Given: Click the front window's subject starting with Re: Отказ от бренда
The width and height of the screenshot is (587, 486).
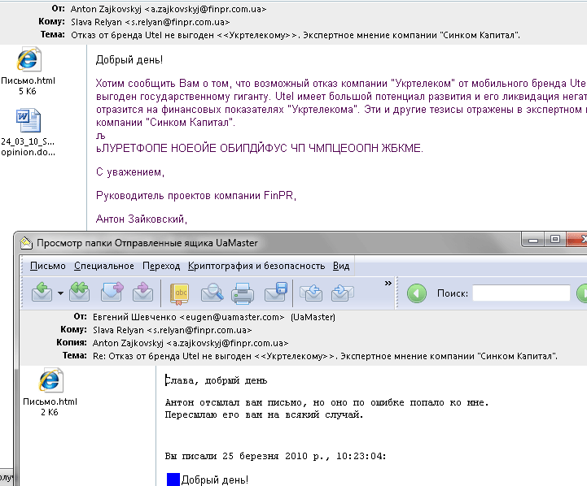Looking at the screenshot, I should 325,356.
